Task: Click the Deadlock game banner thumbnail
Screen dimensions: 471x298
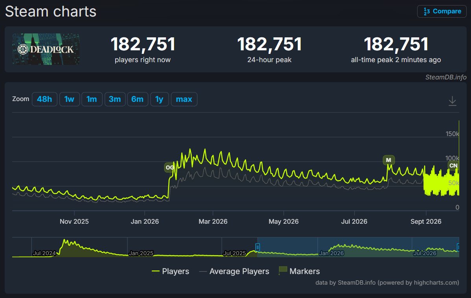Action: 46,49
